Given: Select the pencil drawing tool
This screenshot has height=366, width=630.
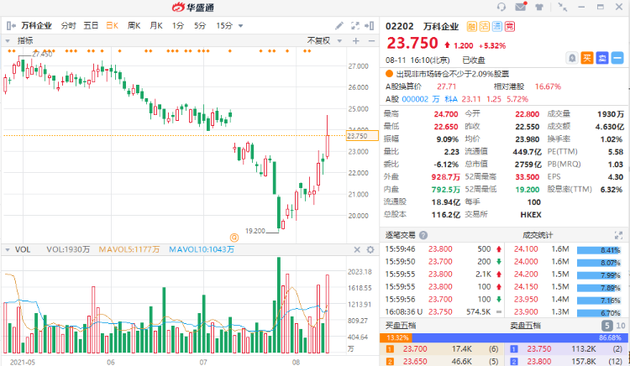Looking at the screenshot, I should point(339,26).
